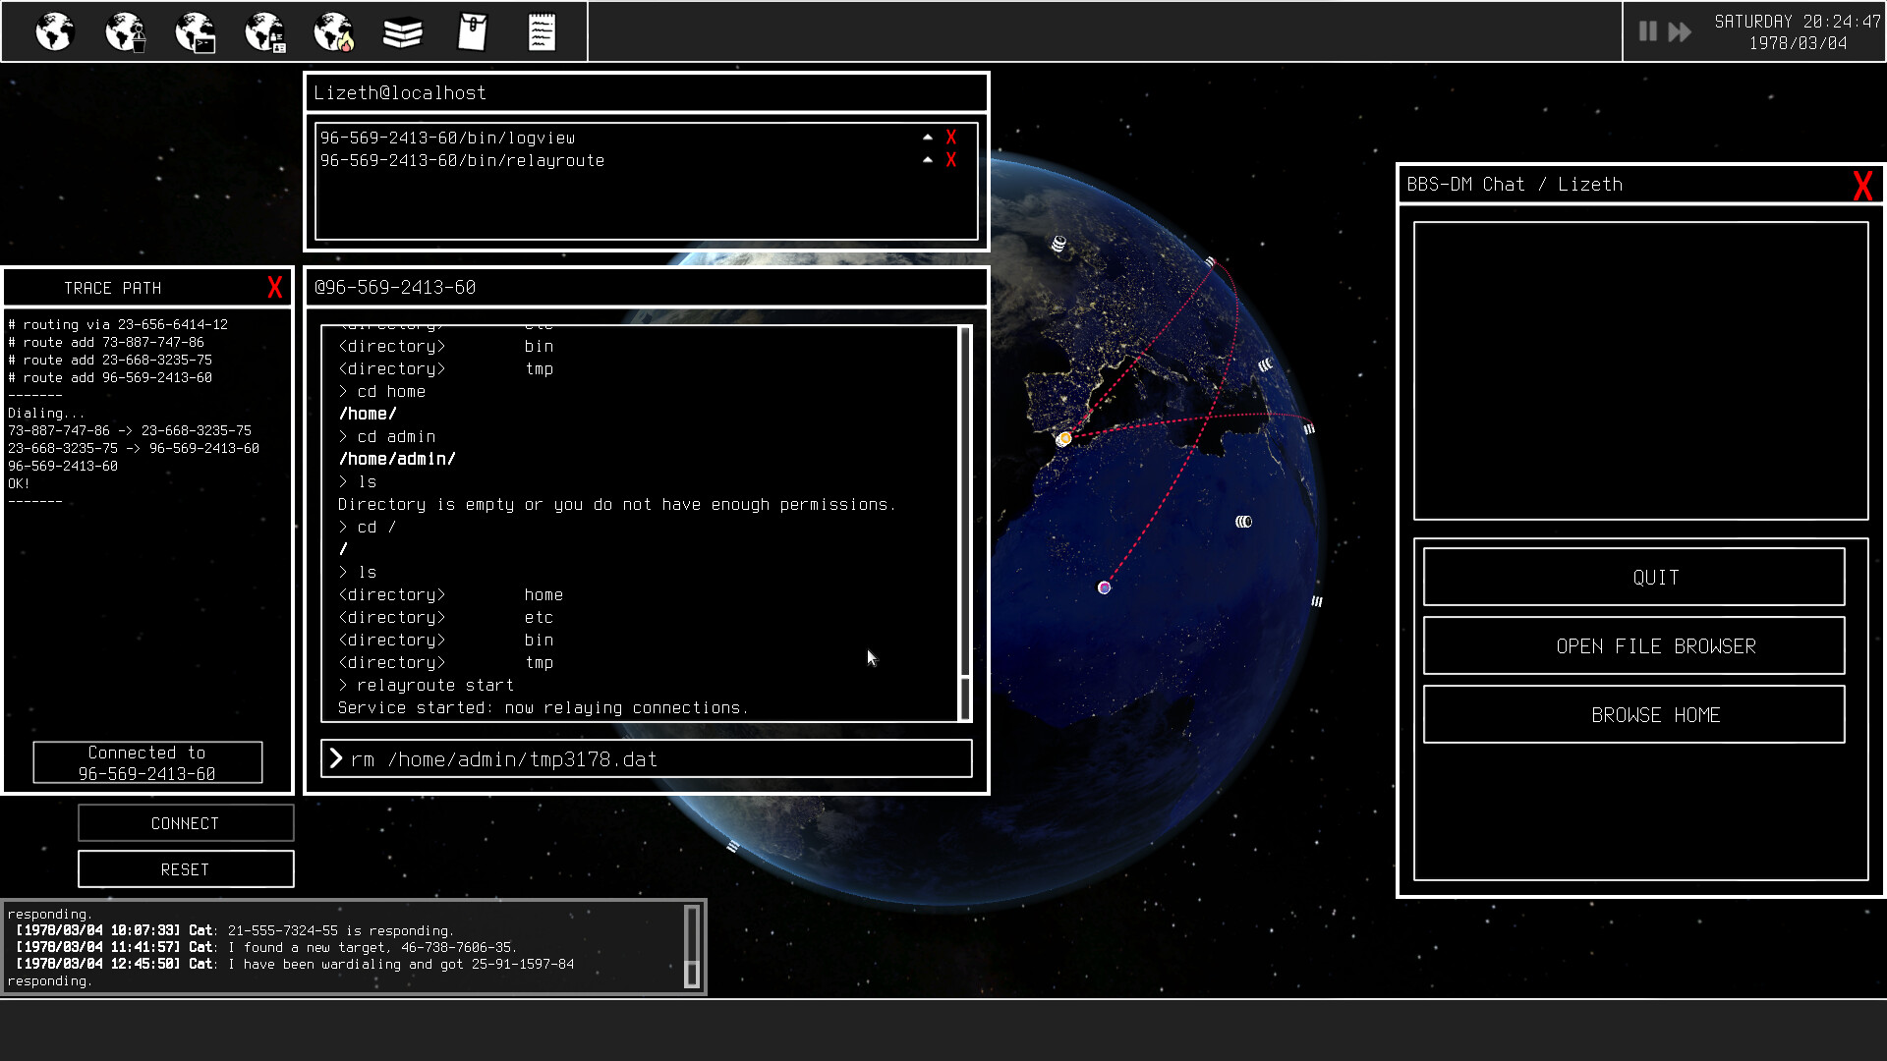1887x1061 pixels.
Task: Open the envelope dossier icon
Action: (473, 31)
